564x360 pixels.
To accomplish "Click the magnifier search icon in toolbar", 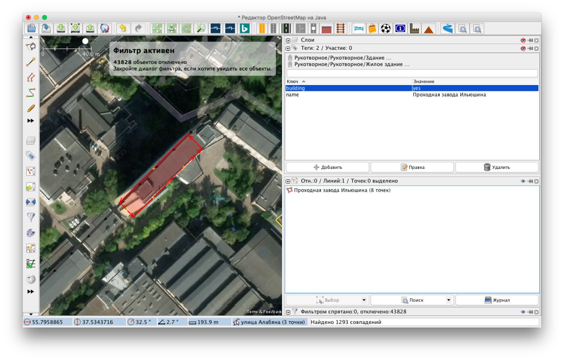I will [201, 29].
